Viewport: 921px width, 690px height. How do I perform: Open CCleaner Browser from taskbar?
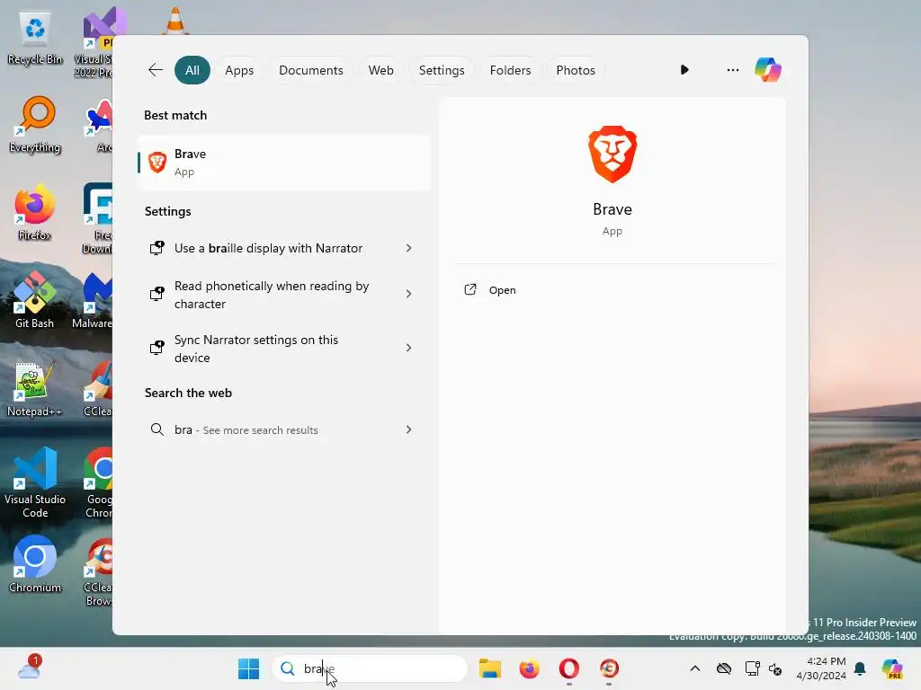point(609,668)
